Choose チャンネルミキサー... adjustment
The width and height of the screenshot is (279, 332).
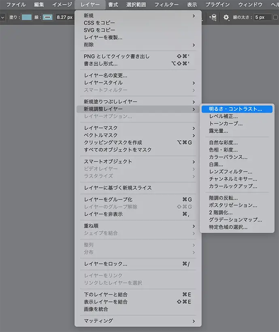[237, 179]
